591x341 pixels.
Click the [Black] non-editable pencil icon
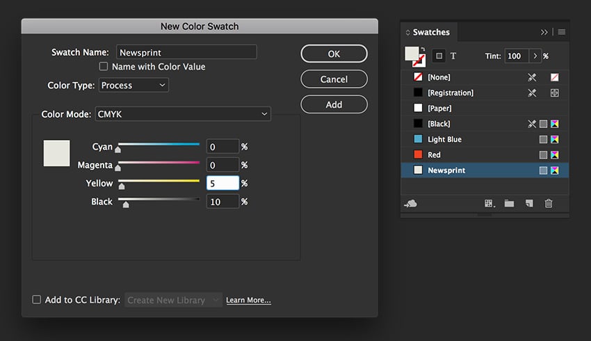pos(532,124)
